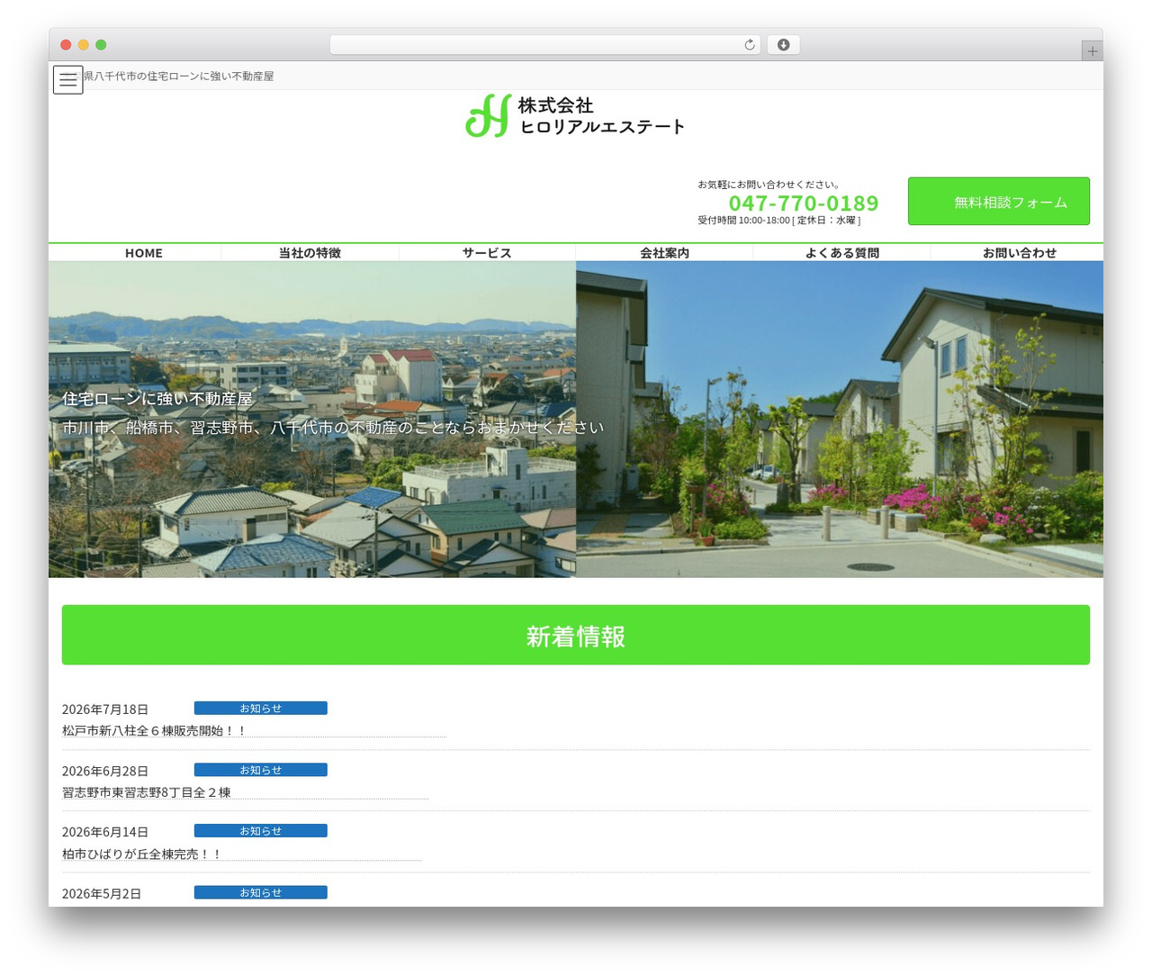This screenshot has width=1152, height=976.
Task: Open news 柏市ひばりが丘全棟完売！！
Action: pos(141,854)
